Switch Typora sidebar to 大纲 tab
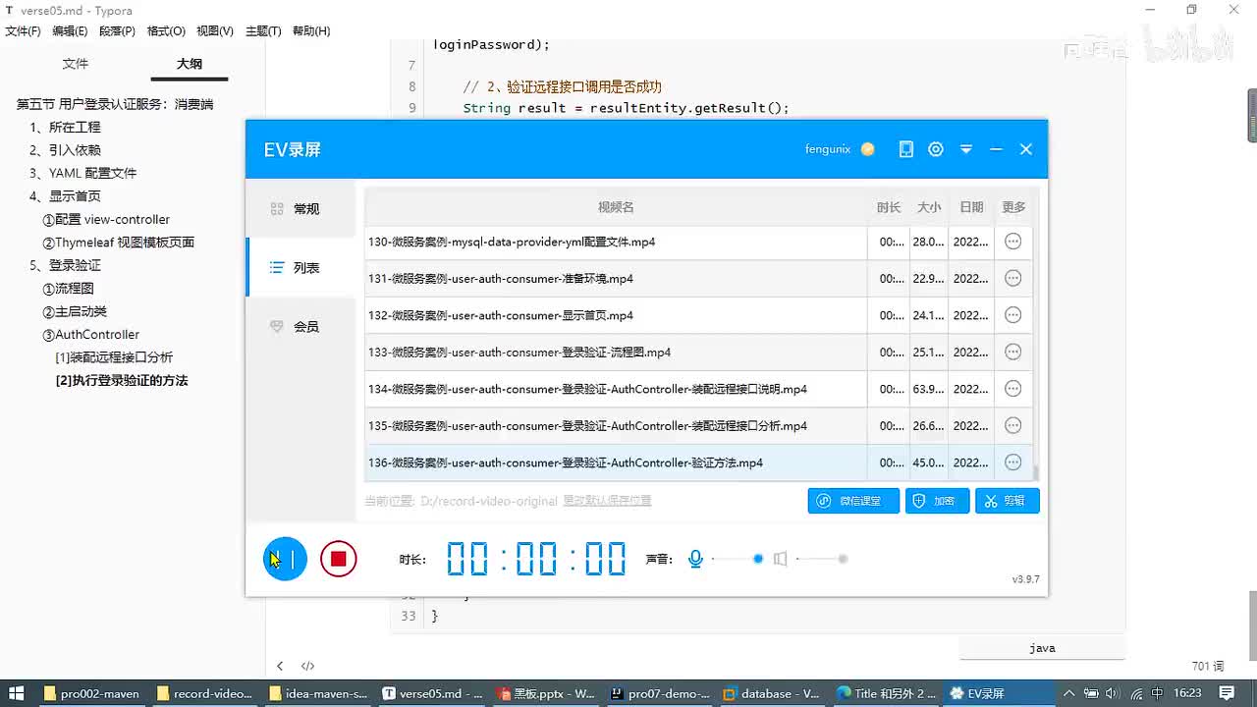 pos(190,64)
